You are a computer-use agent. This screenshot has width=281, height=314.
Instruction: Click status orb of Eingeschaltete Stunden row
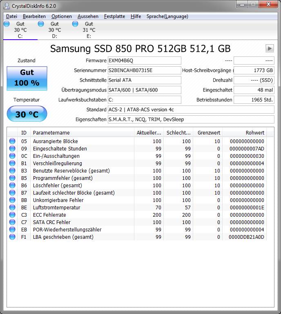[12, 148]
